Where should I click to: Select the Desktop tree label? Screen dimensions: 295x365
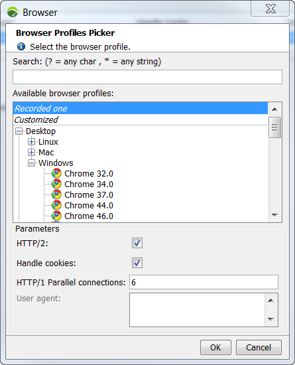click(x=40, y=131)
